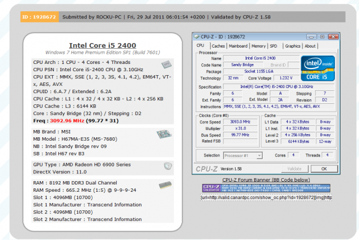The image size is (359, 240).
Task: Click the CPU-Z validator forum banner image
Action: [266, 188]
